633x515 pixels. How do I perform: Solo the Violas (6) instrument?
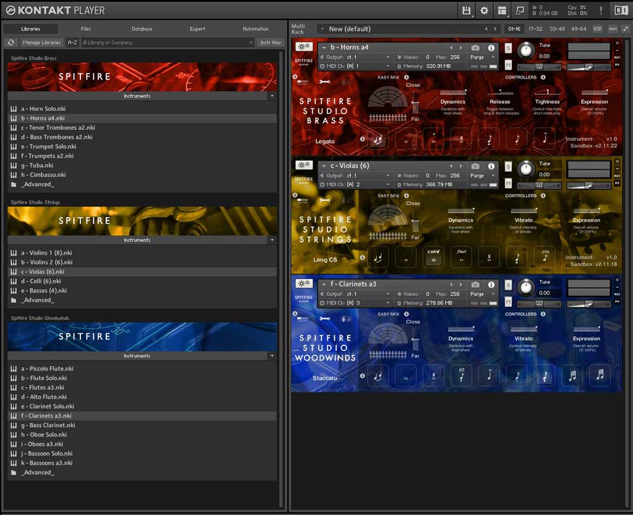(x=508, y=167)
